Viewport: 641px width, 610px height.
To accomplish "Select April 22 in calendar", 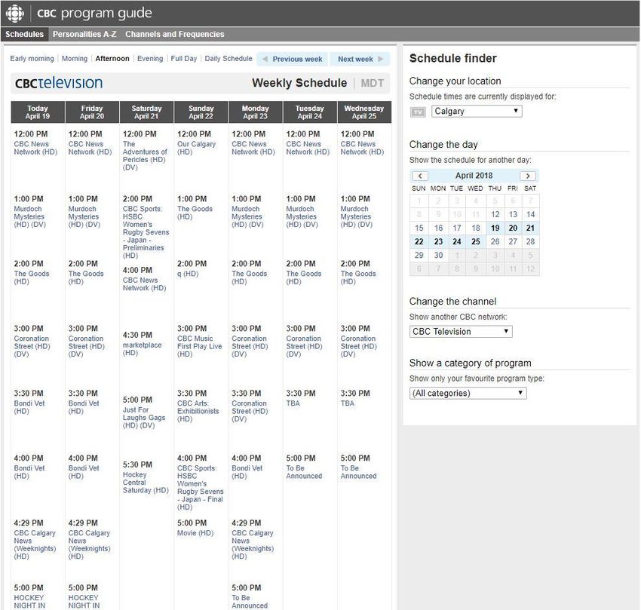I will 419,241.
